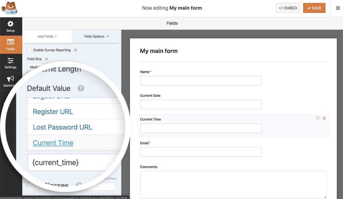Image resolution: width=343 pixels, height=199 pixels.
Task: Open the Setup panel
Action: (10, 27)
